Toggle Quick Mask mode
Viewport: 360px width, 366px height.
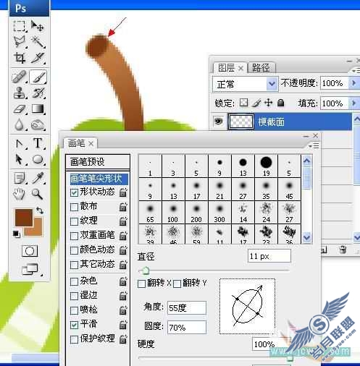click(x=30, y=251)
